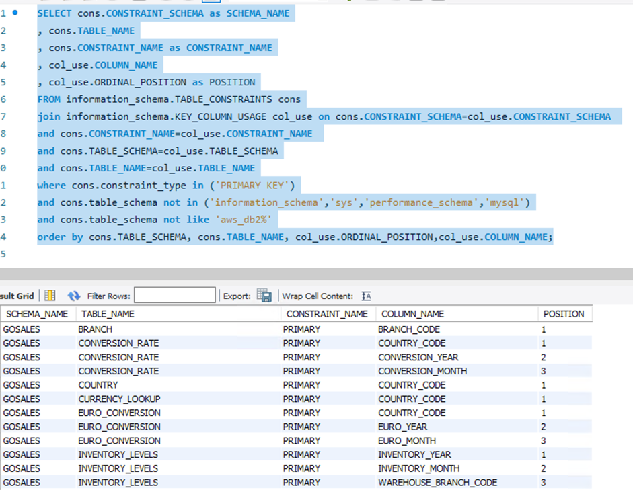Select the INVENTORY_MONTH cell
Screen dimensions: 633x490
pyautogui.click(x=418, y=468)
